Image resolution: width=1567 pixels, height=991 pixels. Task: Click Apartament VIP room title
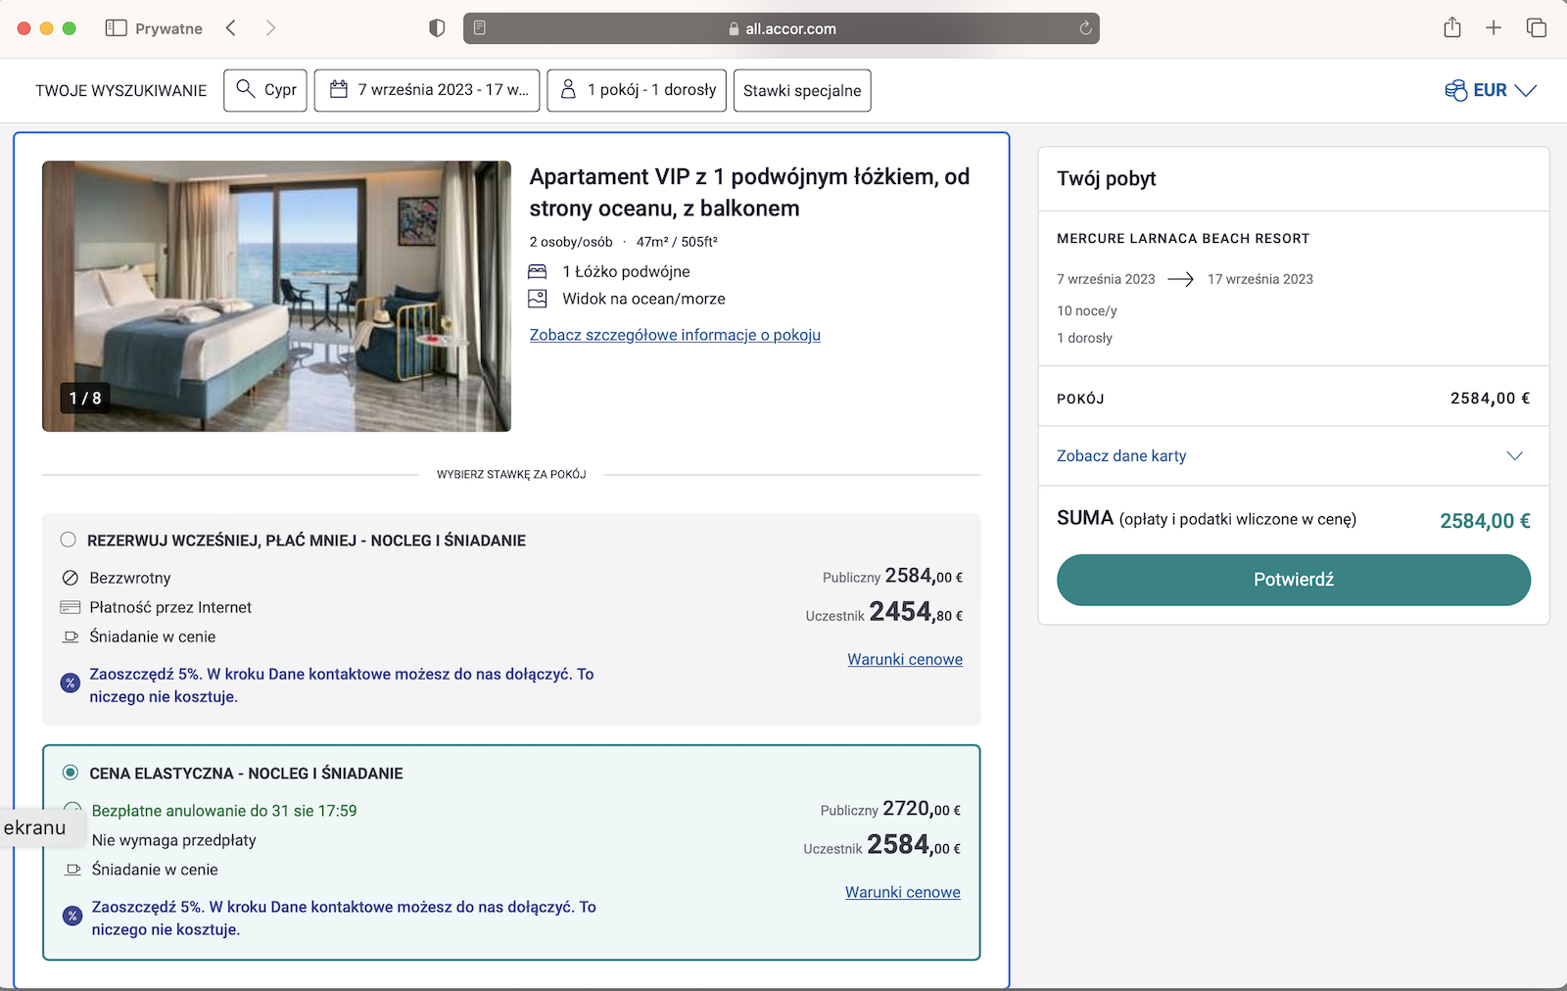click(x=749, y=192)
